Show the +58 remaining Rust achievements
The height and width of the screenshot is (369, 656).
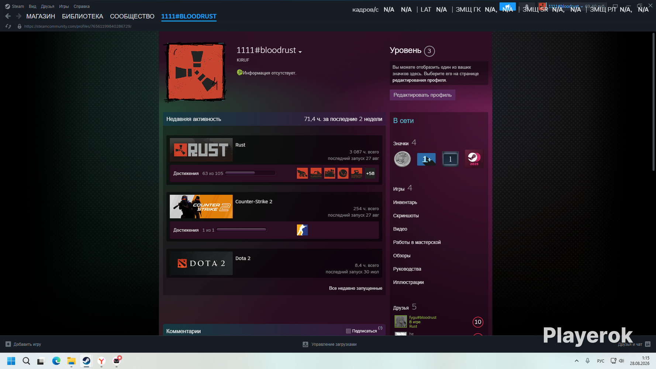[x=370, y=173]
